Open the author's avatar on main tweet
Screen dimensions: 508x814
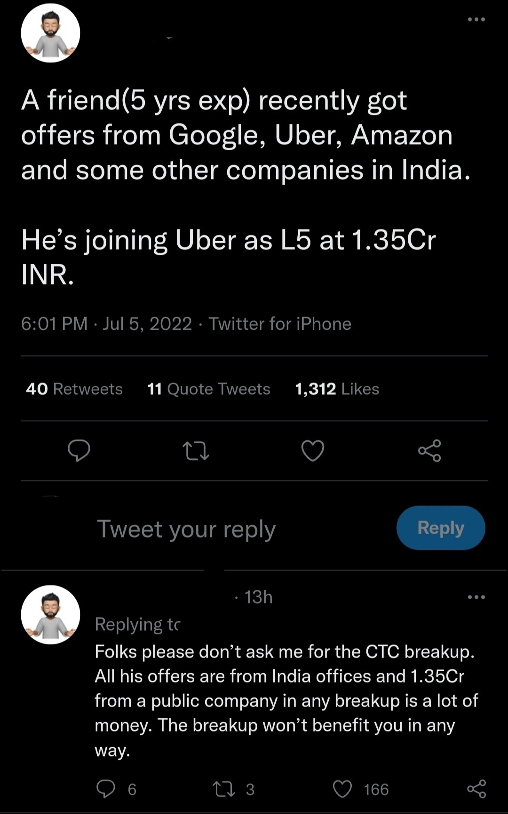point(50,33)
